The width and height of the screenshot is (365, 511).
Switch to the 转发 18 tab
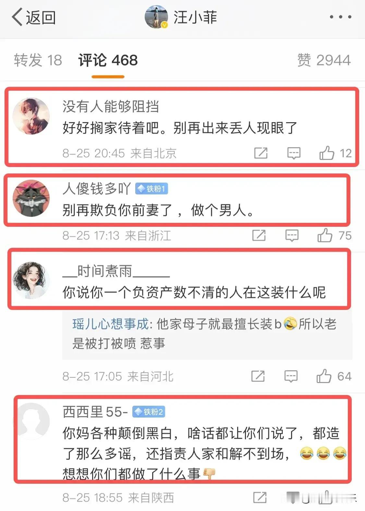pyautogui.click(x=38, y=60)
